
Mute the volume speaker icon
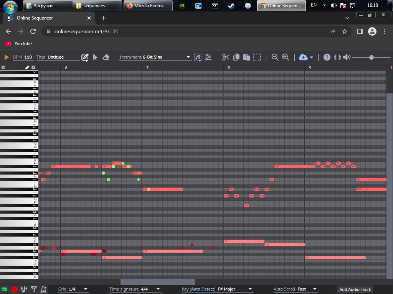pos(347,57)
